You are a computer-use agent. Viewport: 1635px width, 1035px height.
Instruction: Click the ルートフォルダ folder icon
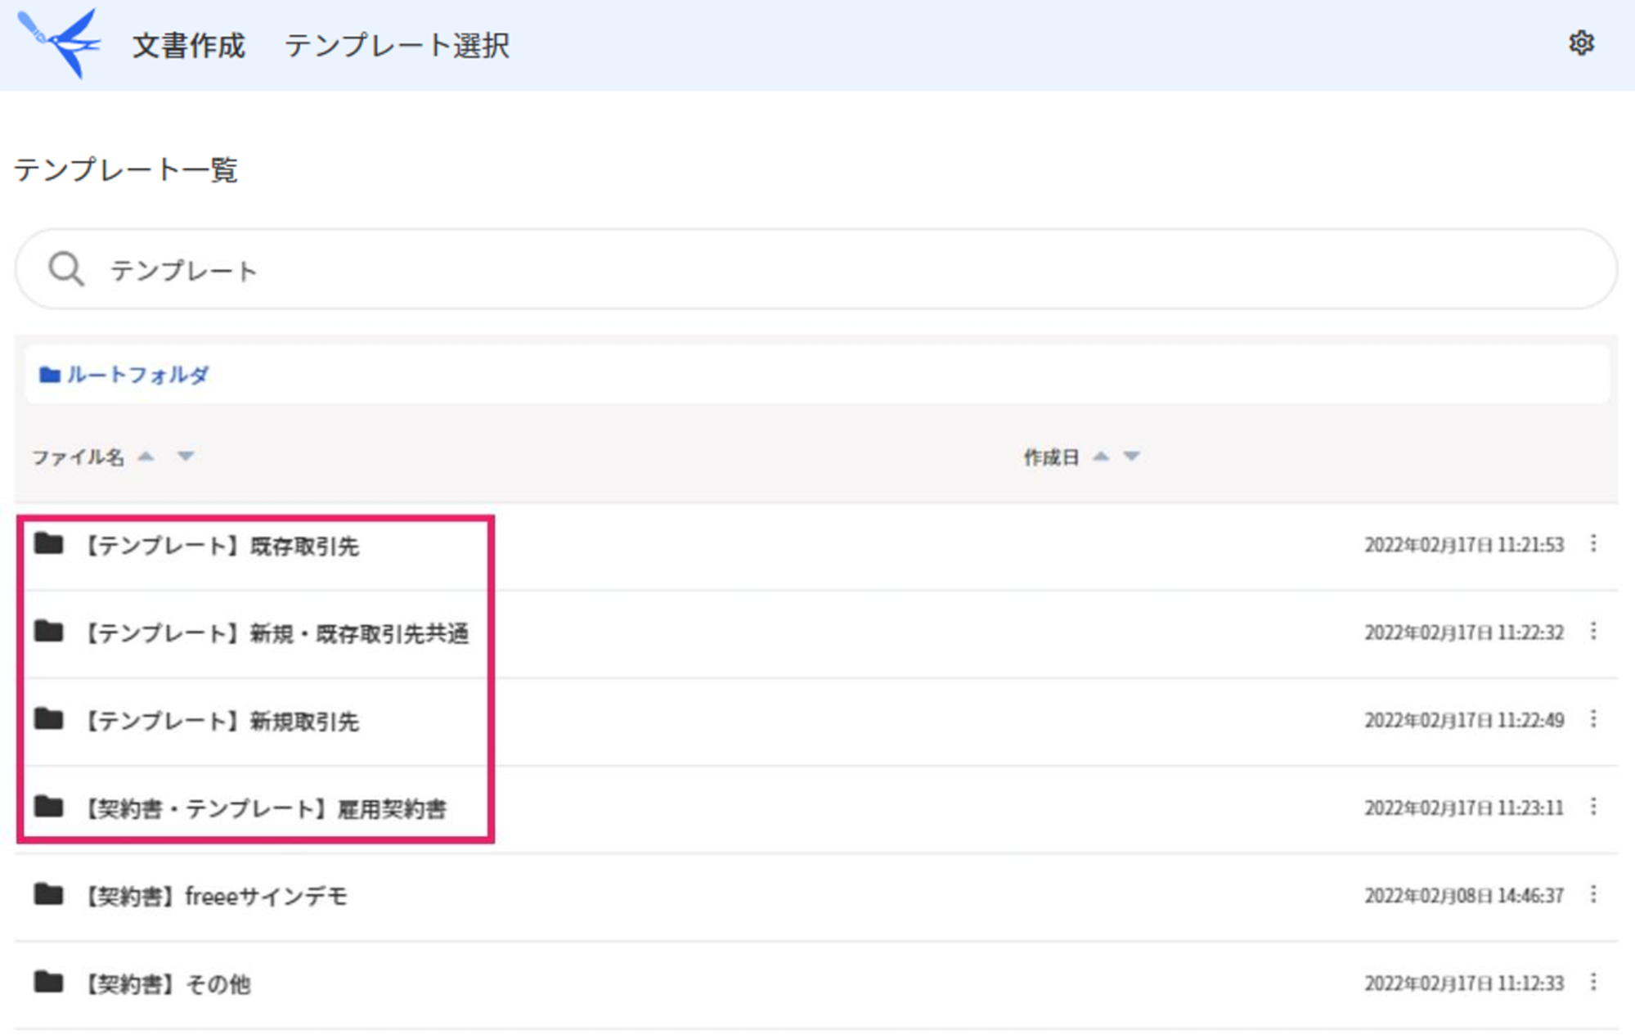coord(50,375)
